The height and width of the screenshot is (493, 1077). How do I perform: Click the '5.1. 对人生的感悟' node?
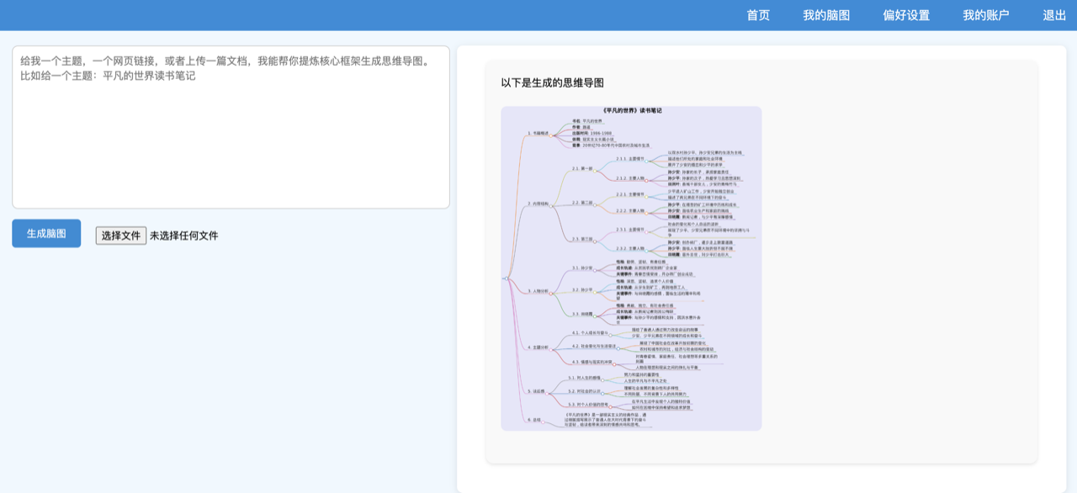pos(585,378)
